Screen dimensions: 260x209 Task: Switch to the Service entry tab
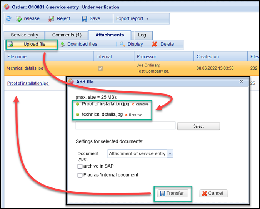24,35
